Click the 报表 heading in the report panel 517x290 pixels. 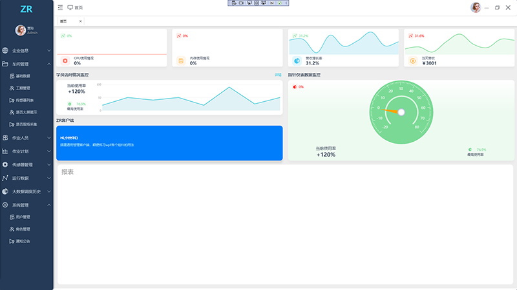(x=68, y=172)
